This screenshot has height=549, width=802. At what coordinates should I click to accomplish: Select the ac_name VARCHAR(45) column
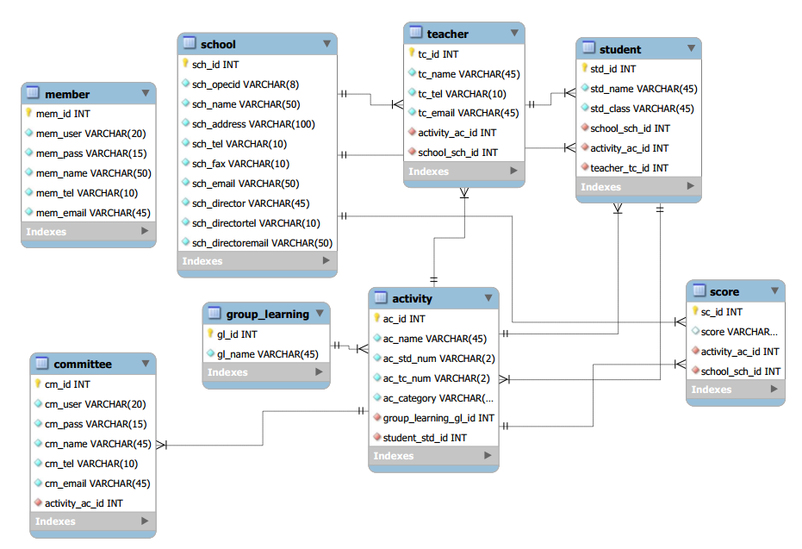tap(433, 339)
